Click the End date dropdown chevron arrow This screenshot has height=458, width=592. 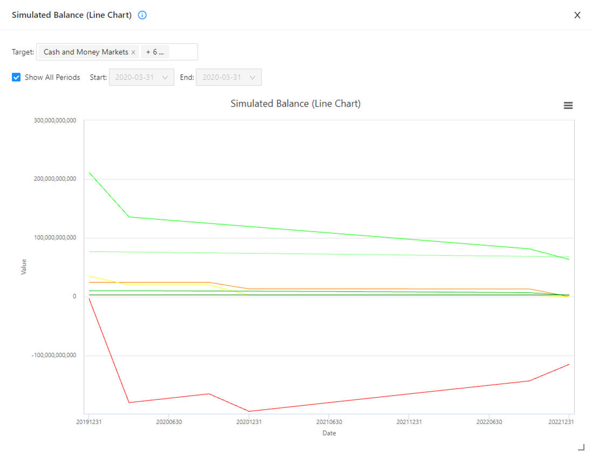point(252,78)
